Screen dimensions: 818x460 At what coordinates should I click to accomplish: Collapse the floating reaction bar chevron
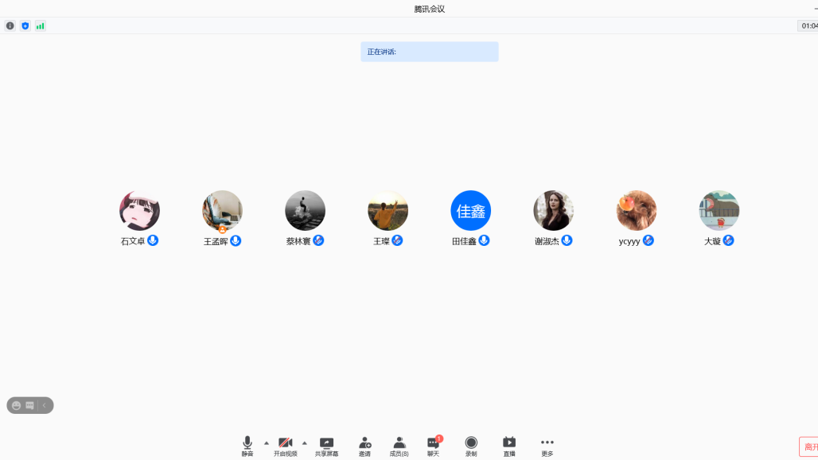[x=45, y=405]
